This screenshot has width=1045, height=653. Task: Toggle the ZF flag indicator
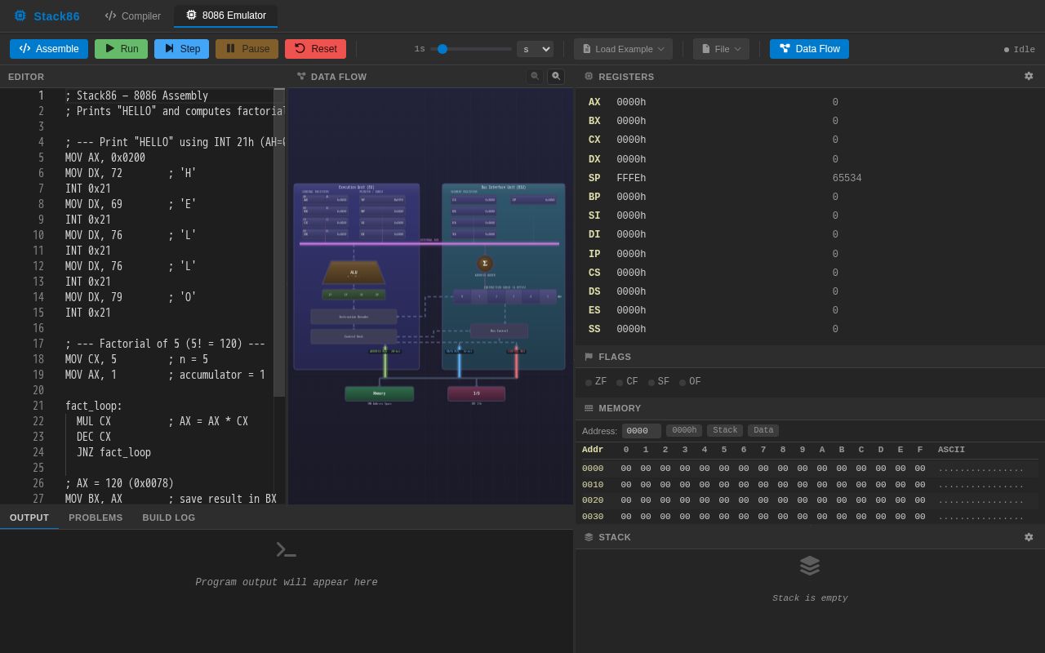[x=596, y=382]
